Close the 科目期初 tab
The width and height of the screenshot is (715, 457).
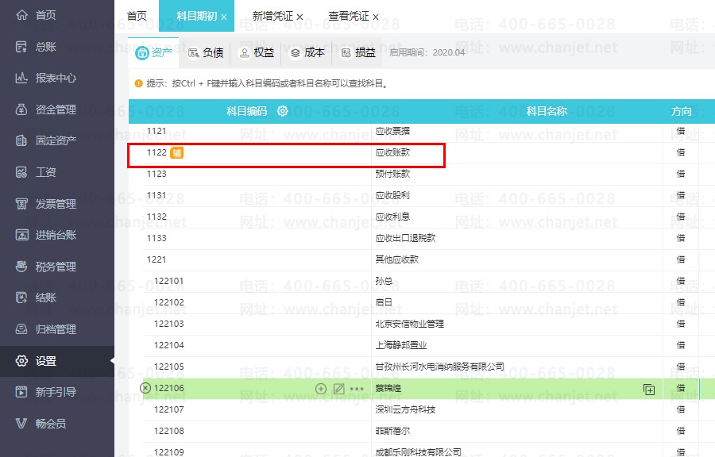[x=224, y=17]
